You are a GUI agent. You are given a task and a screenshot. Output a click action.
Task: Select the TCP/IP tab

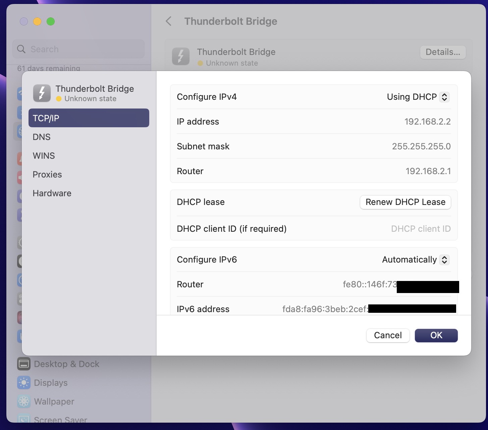click(x=89, y=118)
